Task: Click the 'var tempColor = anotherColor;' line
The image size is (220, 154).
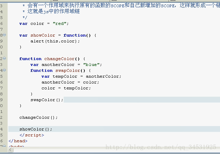Action: pyautogui.click(x=81, y=77)
